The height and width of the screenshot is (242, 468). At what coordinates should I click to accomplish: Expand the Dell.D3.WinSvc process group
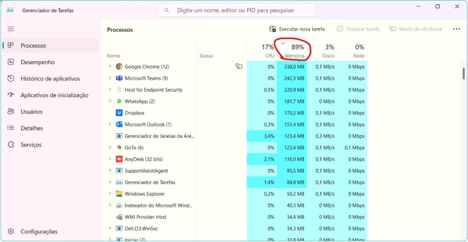(110, 229)
